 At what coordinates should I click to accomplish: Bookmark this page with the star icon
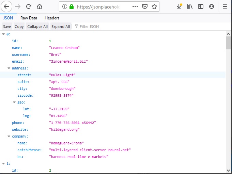click(x=154, y=6)
